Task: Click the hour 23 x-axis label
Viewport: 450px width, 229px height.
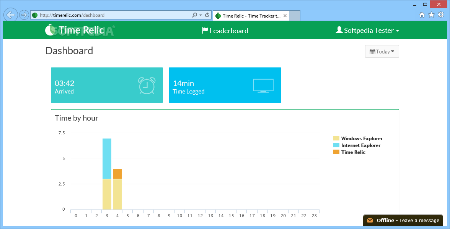Action: (x=314, y=216)
